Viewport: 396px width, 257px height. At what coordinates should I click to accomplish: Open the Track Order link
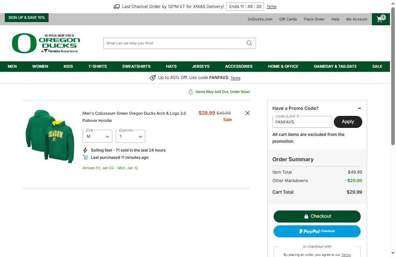pyautogui.click(x=314, y=19)
